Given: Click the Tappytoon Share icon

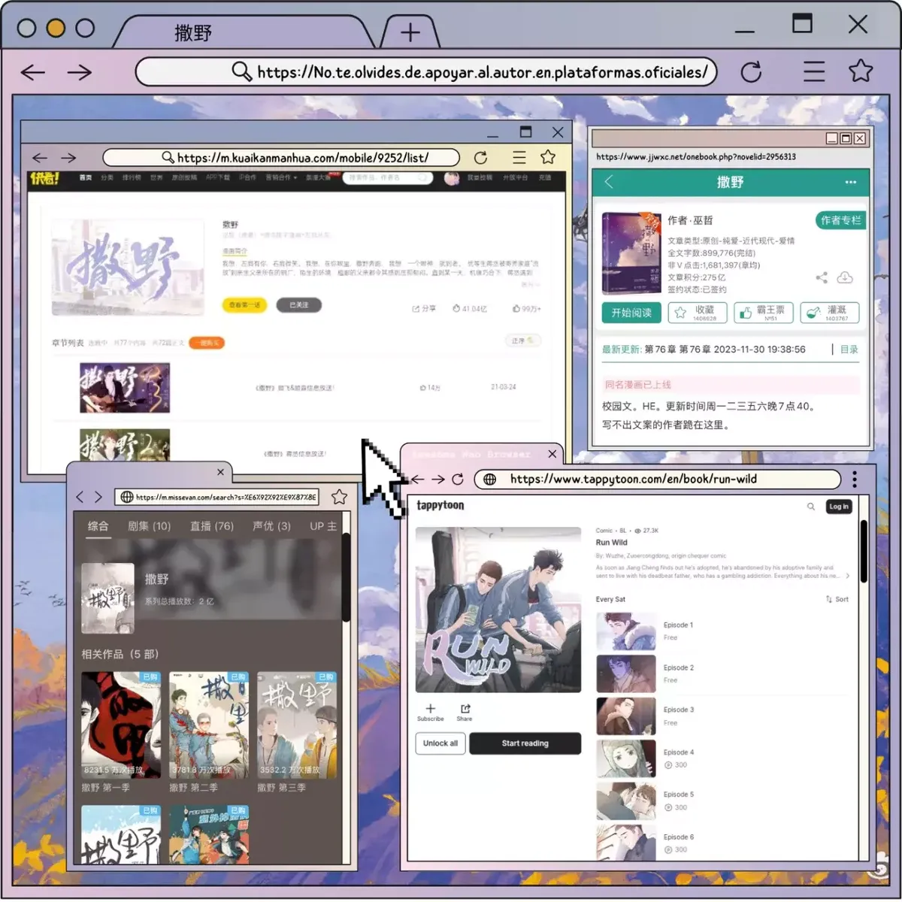Looking at the screenshot, I should point(465,713).
